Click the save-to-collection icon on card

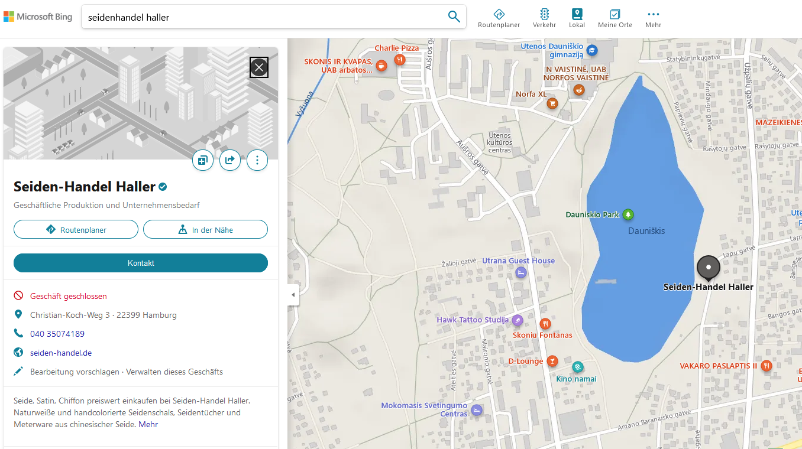point(203,160)
